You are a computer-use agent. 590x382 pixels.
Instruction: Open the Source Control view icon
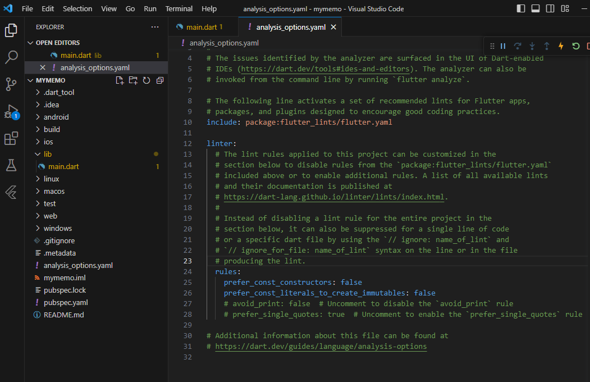tap(11, 84)
